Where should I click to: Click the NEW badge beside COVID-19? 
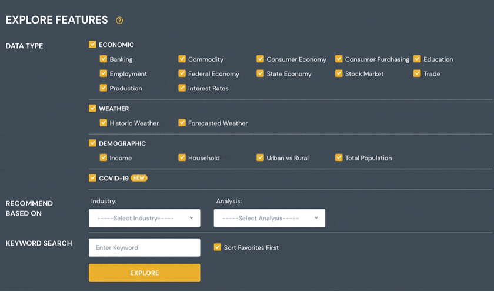click(x=139, y=178)
